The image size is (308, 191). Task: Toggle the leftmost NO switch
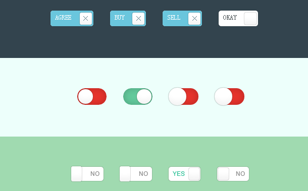click(x=87, y=174)
